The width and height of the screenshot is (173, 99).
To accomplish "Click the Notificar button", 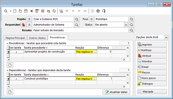I will [152, 50].
